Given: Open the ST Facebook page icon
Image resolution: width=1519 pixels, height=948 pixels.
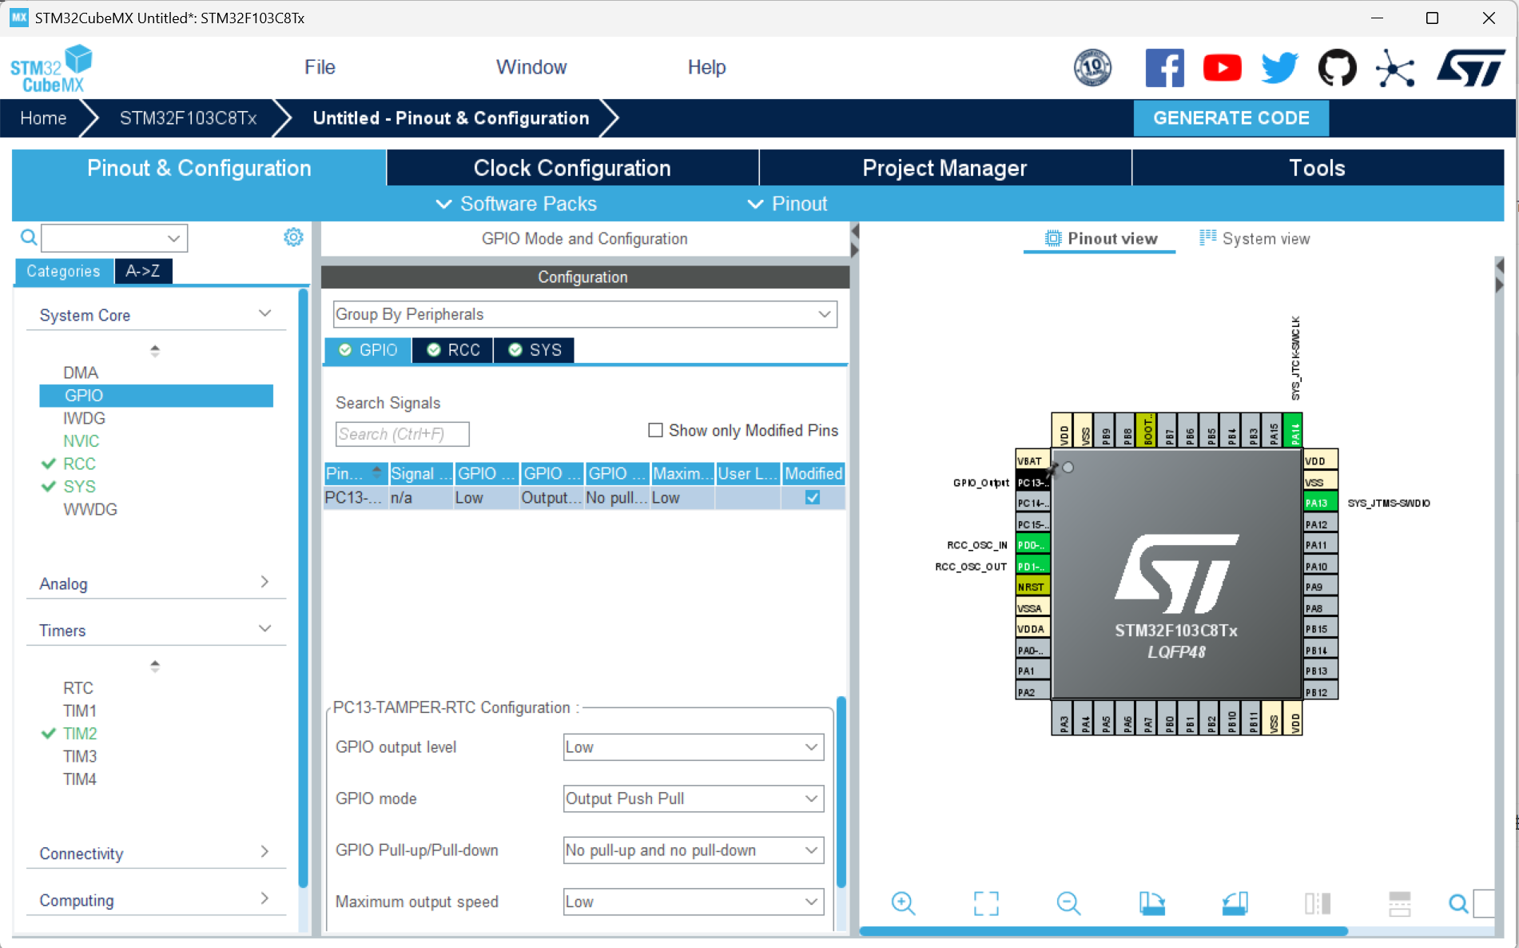Looking at the screenshot, I should (1164, 68).
